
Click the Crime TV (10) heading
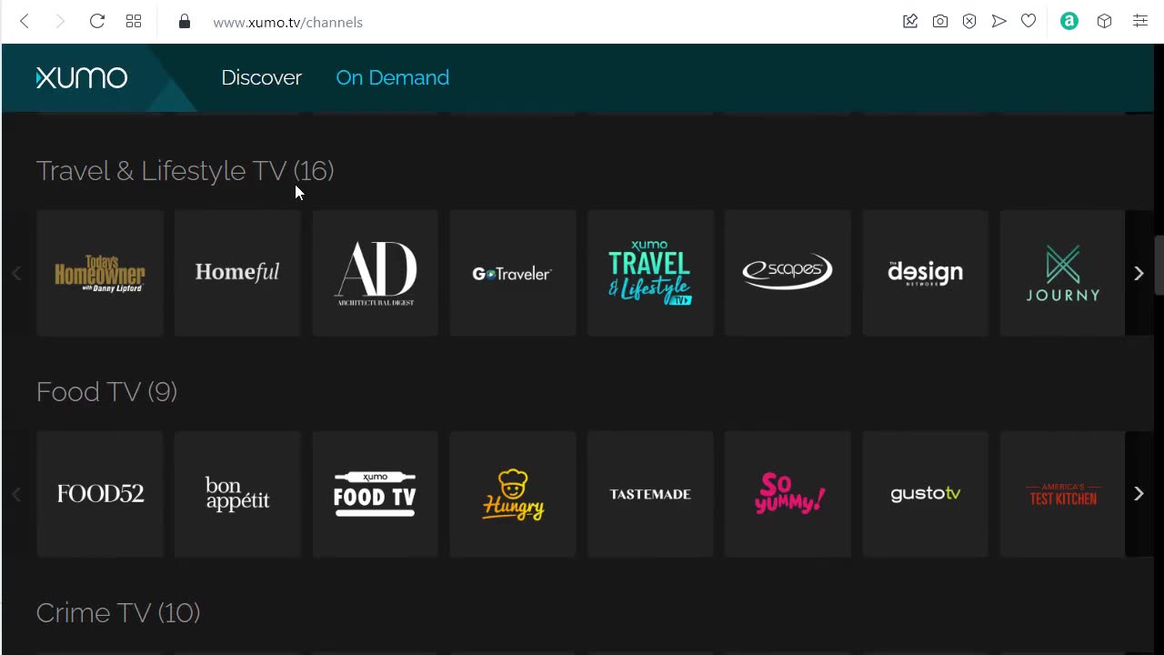(118, 612)
